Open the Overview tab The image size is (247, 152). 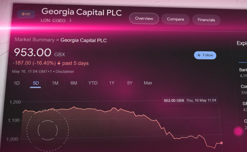pyautogui.click(x=144, y=19)
